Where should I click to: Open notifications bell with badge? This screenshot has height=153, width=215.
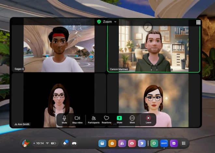coord(65,143)
